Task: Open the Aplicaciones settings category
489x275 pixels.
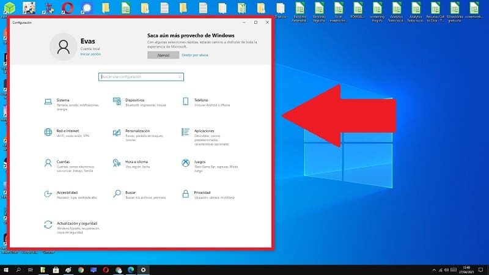Action: click(x=205, y=137)
